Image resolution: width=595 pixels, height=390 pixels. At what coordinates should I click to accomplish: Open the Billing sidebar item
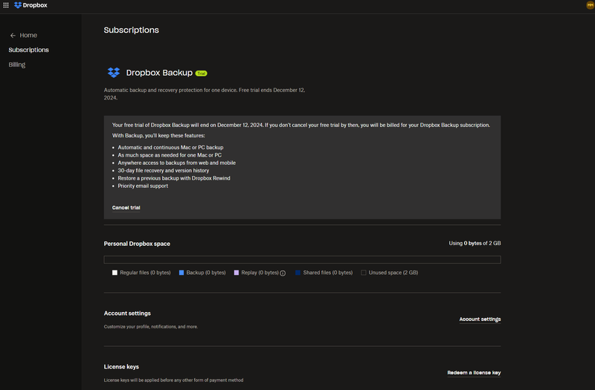(x=17, y=65)
